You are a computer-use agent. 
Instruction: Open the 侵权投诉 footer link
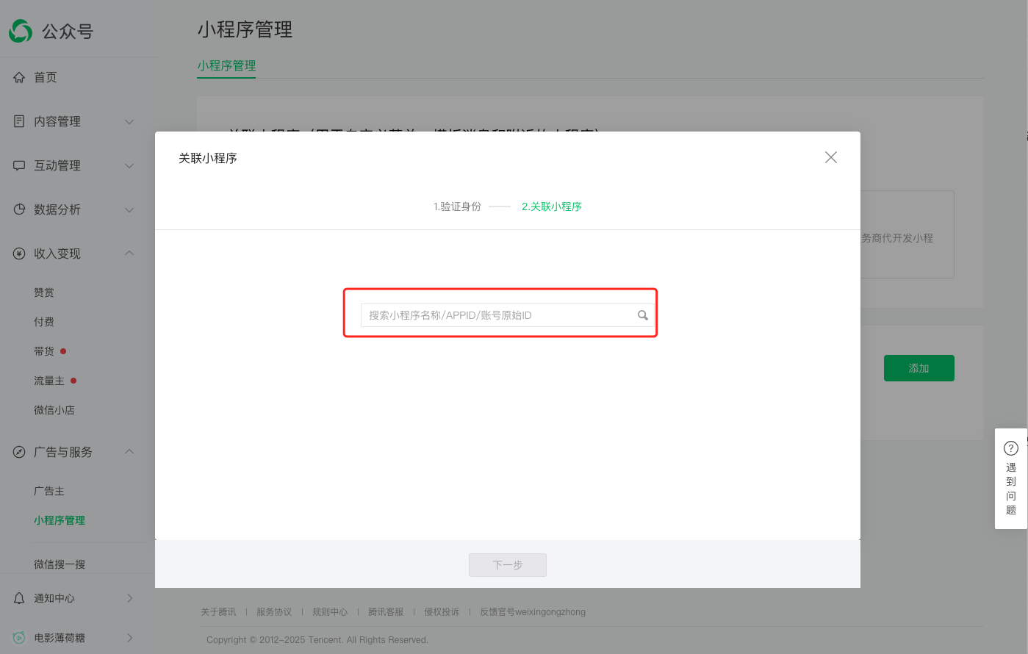coord(442,612)
